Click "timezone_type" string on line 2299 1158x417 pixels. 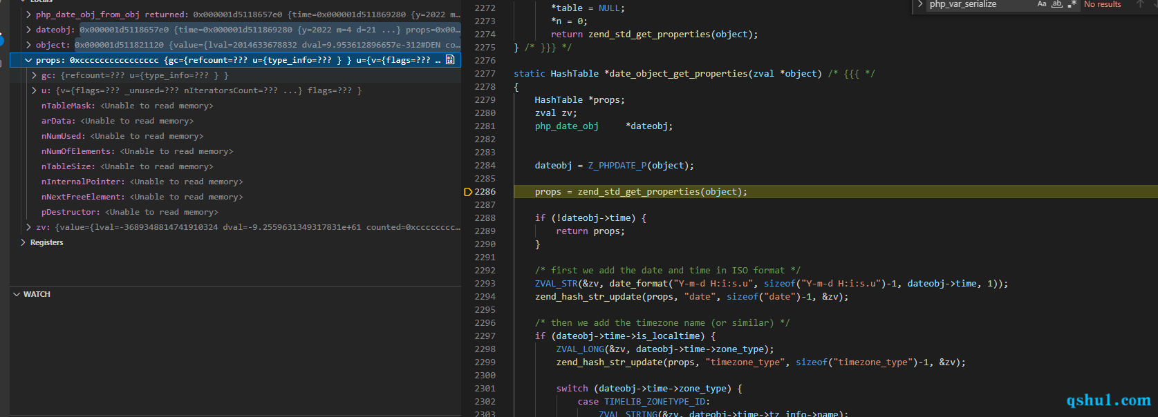point(745,362)
